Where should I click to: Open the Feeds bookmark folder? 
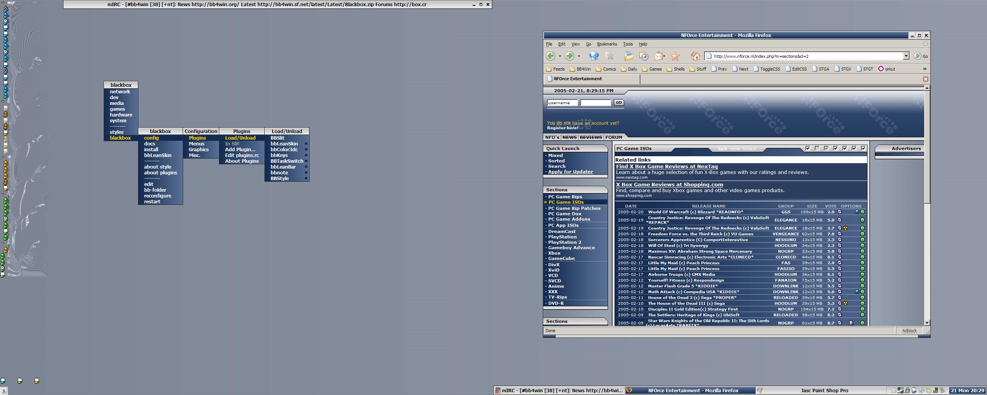556,69
